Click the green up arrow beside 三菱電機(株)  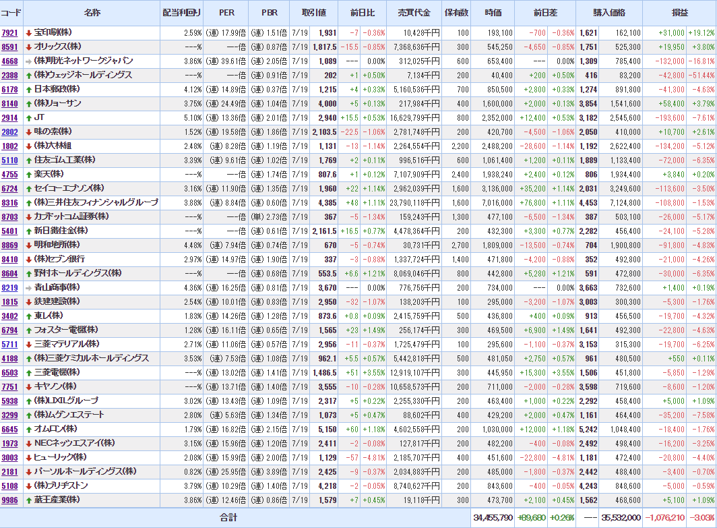[x=28, y=373]
